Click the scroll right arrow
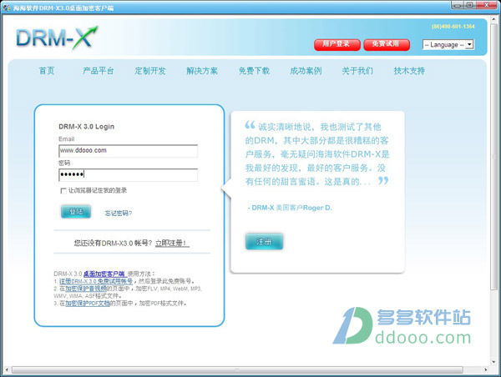This screenshot has width=501, height=377. [x=486, y=370]
